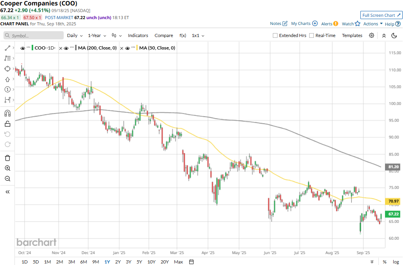Toggle the drawings lock icon
This screenshot has width=403, height=265.
tap(7, 124)
